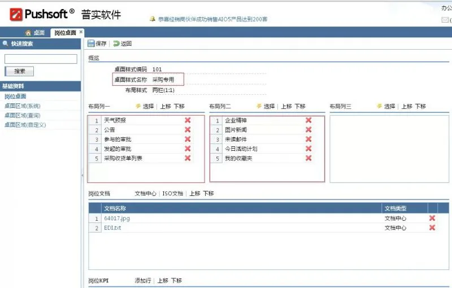Collapse the sidebar using splitter handle

(82, 175)
